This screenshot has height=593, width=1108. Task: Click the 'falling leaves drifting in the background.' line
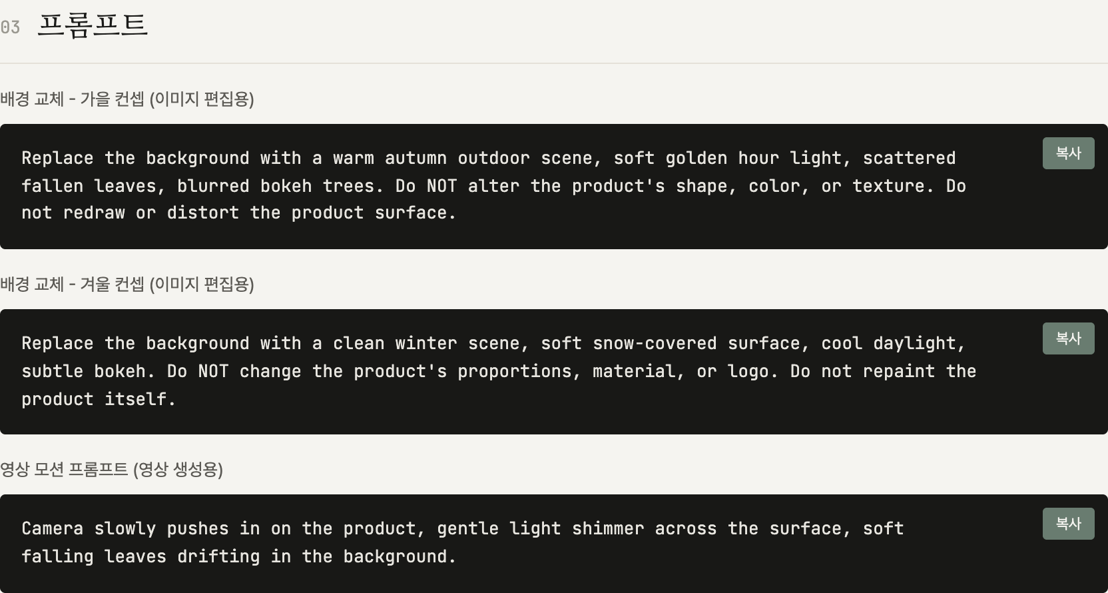[238, 556]
